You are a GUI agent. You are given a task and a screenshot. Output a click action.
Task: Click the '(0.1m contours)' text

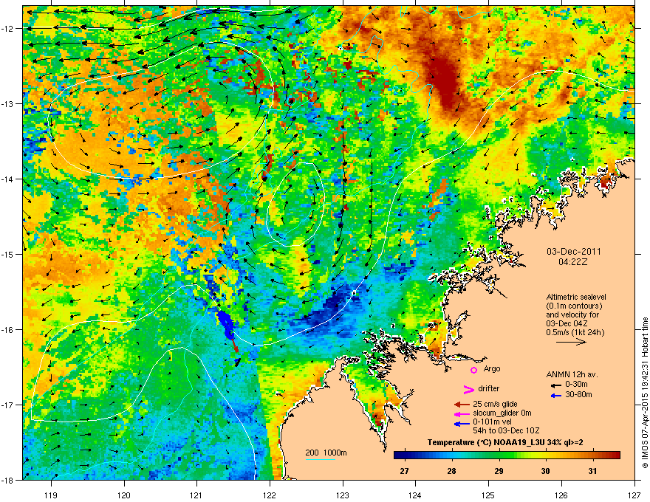pos(574,306)
